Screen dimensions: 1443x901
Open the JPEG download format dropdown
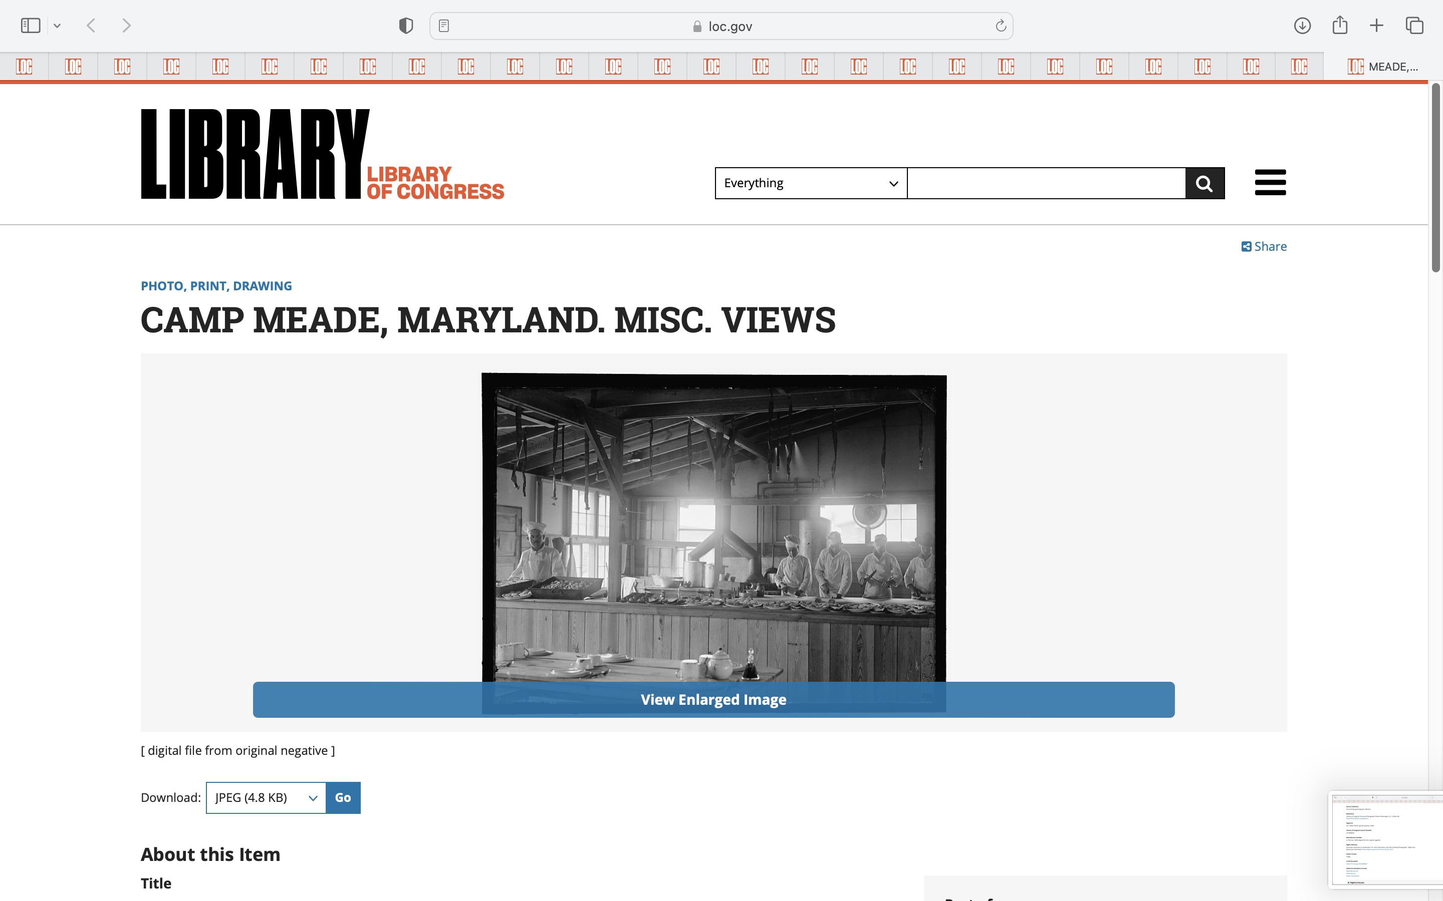click(x=266, y=798)
